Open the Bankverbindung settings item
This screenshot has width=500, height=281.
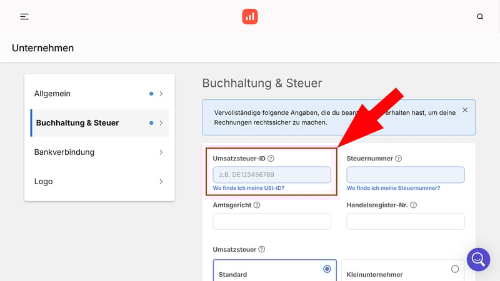pos(64,152)
